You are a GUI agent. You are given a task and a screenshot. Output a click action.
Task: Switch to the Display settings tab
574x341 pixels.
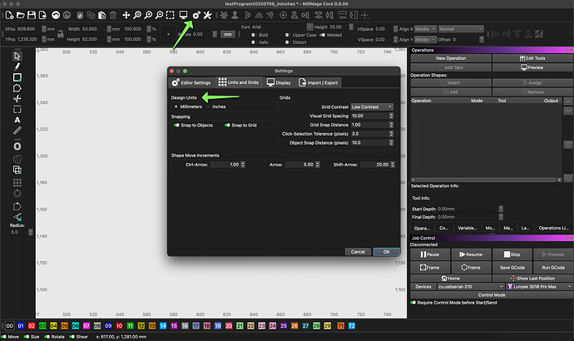pos(279,82)
